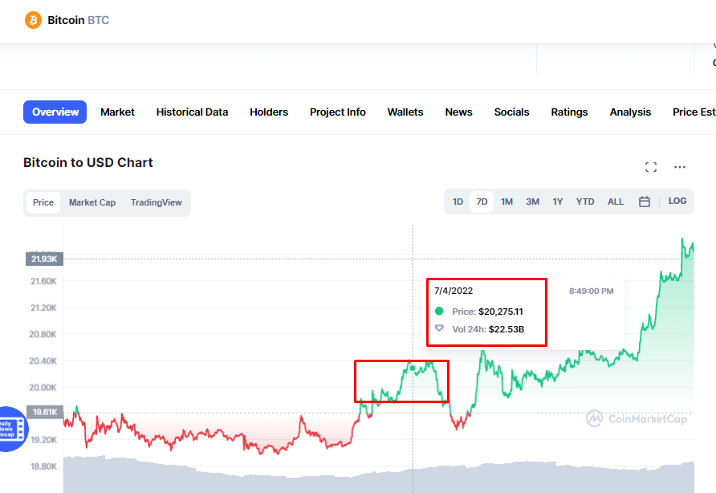Open the Overview tab

(x=55, y=112)
